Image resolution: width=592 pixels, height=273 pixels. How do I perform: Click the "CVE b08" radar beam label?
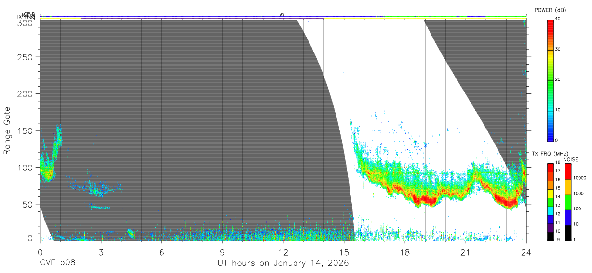click(57, 263)
